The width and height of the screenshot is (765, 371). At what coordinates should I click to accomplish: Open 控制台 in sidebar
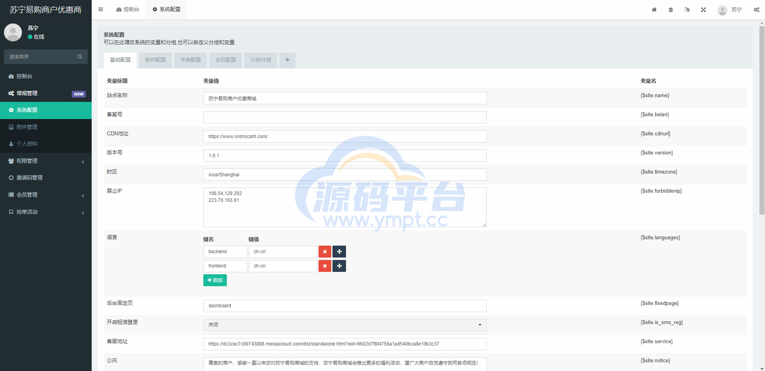[x=46, y=76]
